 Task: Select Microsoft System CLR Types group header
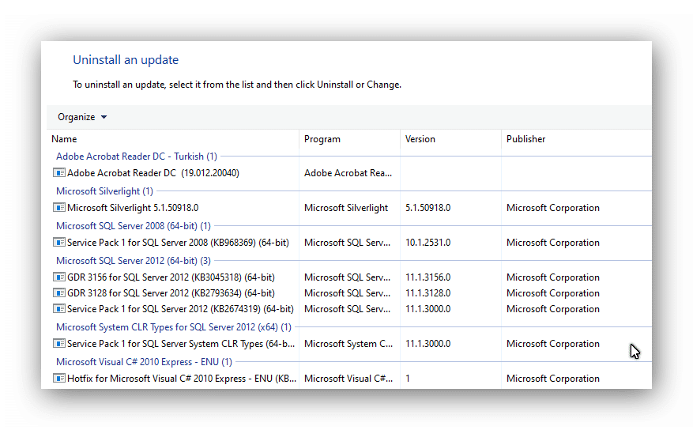(173, 327)
